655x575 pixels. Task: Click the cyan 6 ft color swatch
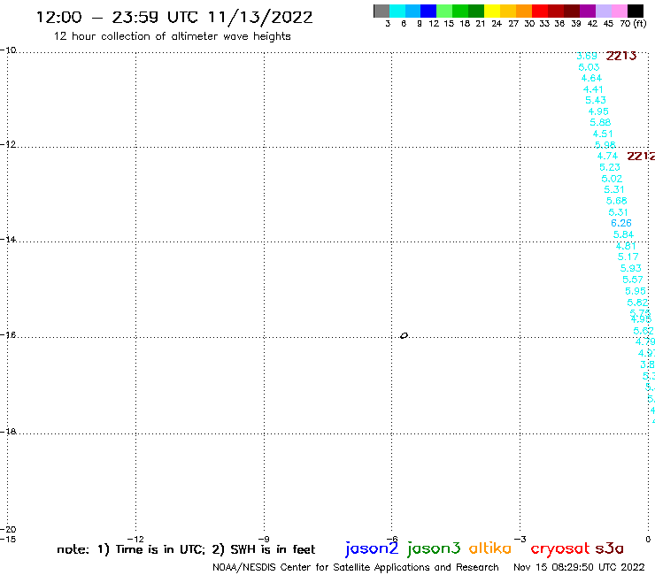click(x=397, y=11)
